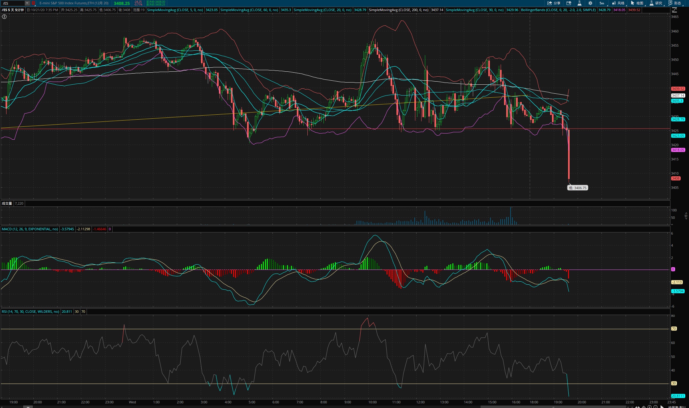Click the volume axis resize arrows icon
689x408 pixels.
tap(686, 215)
